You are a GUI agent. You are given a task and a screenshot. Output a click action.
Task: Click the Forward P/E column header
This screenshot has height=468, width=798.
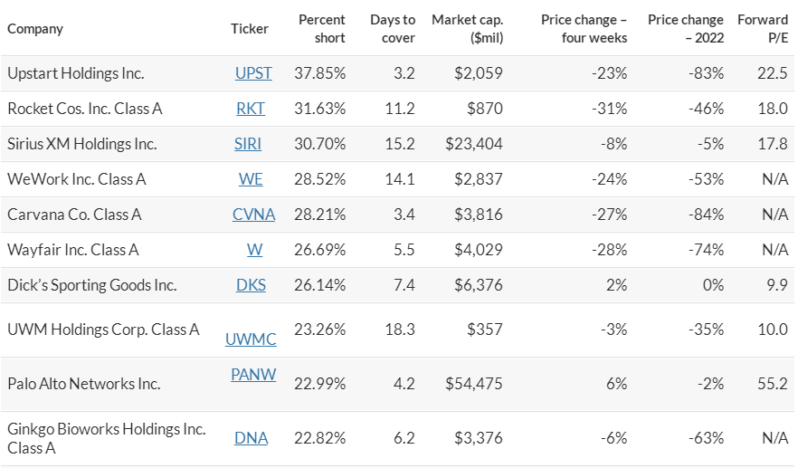763,28
